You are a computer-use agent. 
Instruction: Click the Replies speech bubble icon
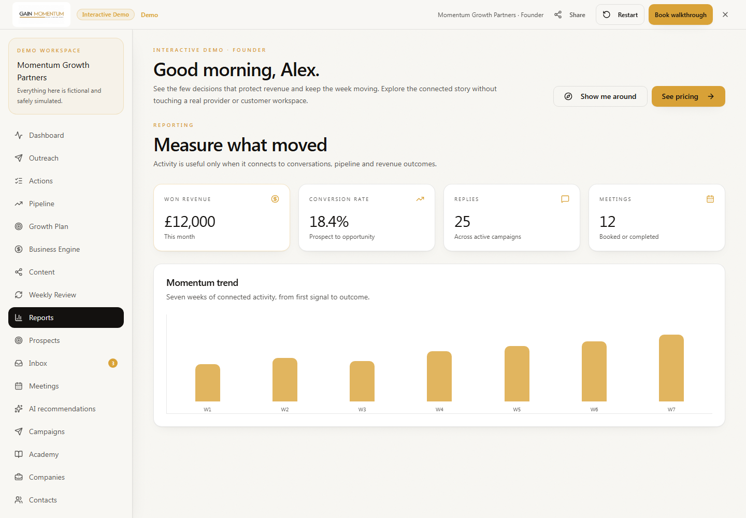click(565, 199)
